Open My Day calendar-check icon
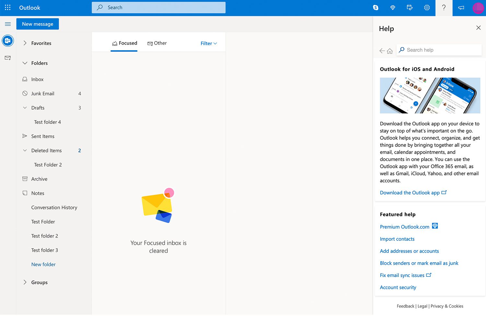 tap(410, 7)
